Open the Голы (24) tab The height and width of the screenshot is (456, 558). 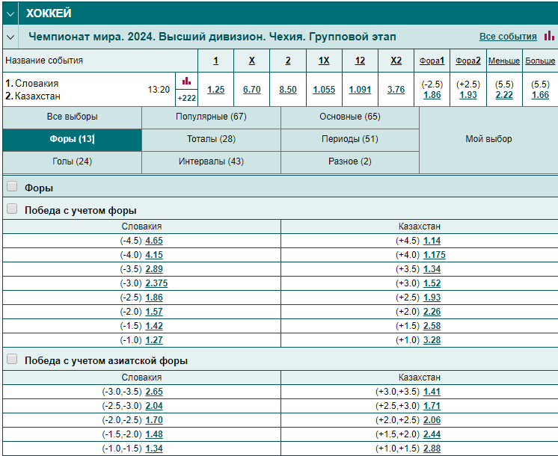(x=73, y=161)
